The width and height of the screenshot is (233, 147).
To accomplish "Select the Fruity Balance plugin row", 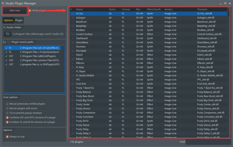I will 149,92.
